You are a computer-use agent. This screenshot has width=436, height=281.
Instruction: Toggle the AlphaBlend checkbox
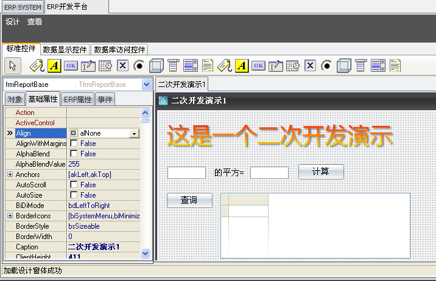(x=74, y=153)
